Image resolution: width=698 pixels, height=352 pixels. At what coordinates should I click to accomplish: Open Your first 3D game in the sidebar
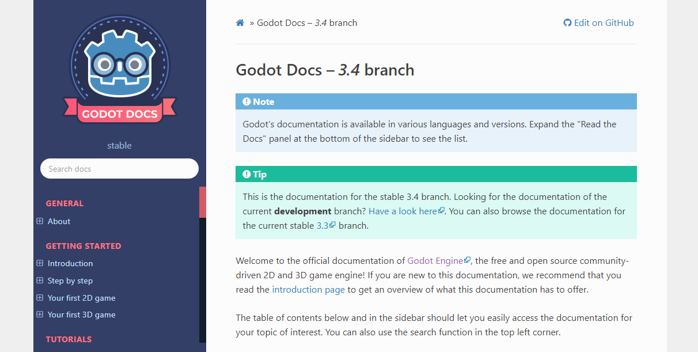point(81,315)
